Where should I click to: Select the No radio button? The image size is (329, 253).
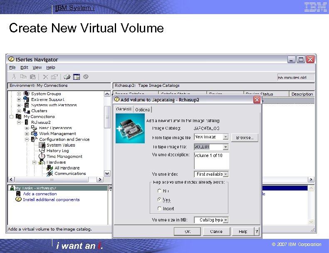[x=159, y=191]
